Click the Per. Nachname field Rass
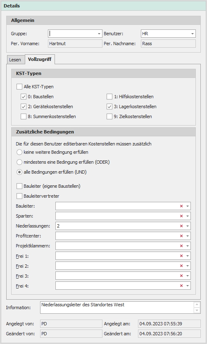The width and height of the screenshot is (207, 344). point(168,44)
